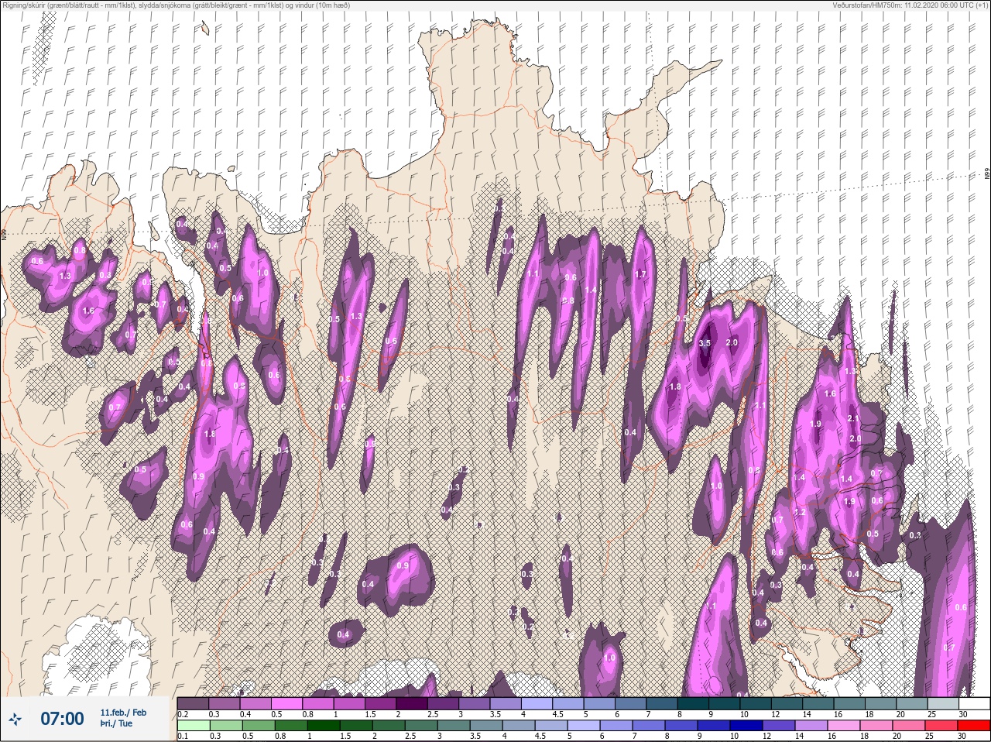Click the '11.feb./ Feb' date text
Screen dimensions: 991x742
123,712
